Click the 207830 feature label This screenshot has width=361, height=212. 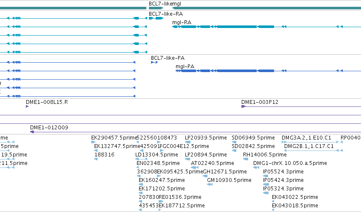[149, 197]
